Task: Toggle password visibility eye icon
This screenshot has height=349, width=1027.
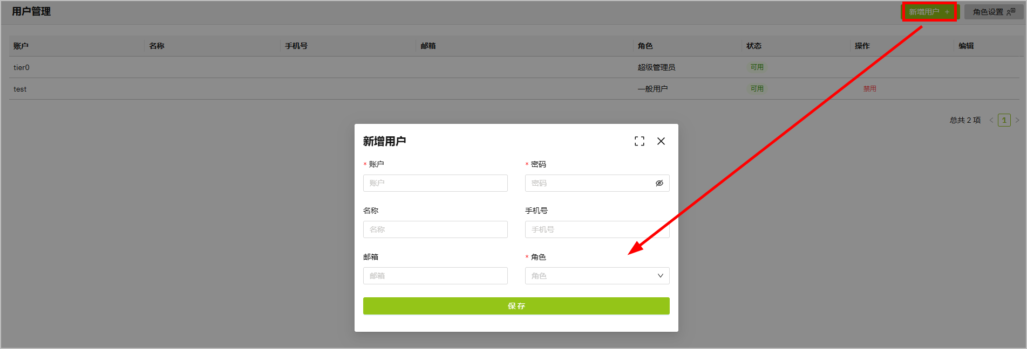Action: point(659,183)
